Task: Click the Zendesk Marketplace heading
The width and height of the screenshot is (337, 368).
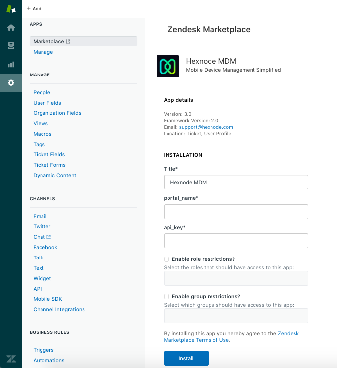Action: click(x=209, y=29)
